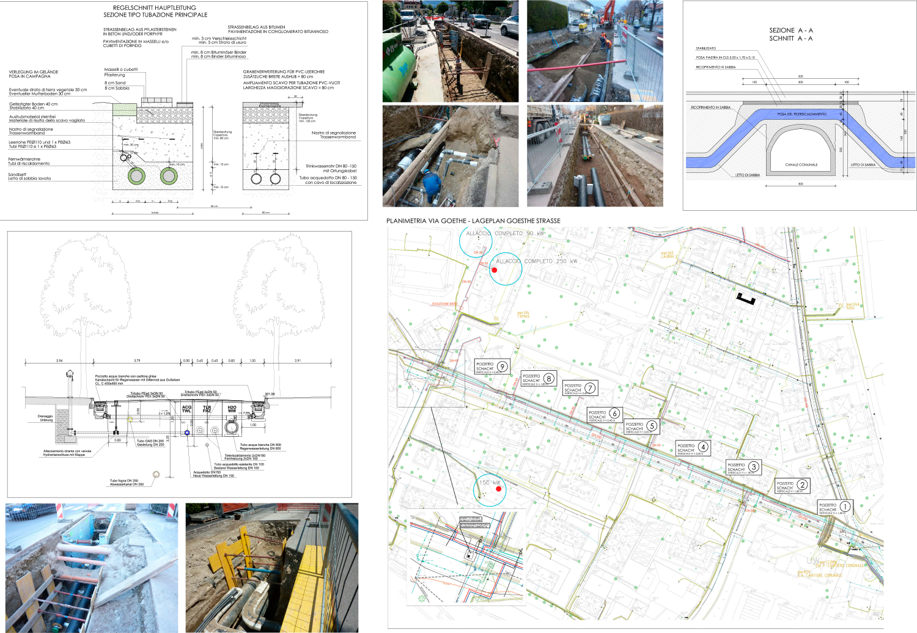
Task: Click the STRASSENBELAG AUS PFLASTERSTEINEN heading
Action: click(x=139, y=32)
